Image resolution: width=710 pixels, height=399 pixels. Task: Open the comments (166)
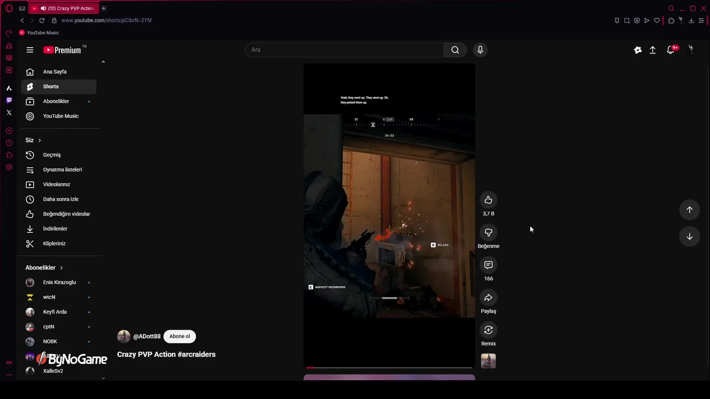pos(488,265)
